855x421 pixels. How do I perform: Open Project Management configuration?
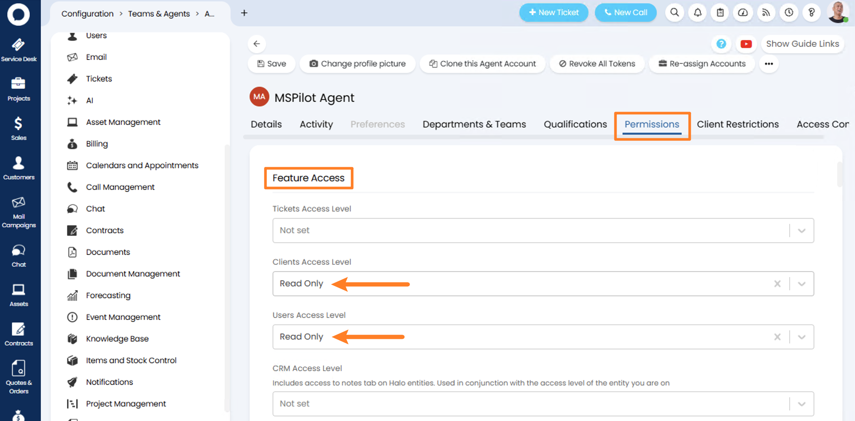point(126,404)
